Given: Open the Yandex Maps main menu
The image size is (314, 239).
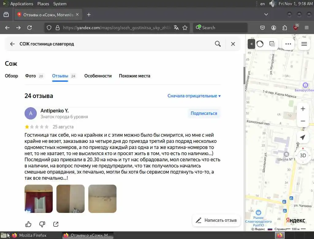Looking at the screenshot, I should point(304,44).
